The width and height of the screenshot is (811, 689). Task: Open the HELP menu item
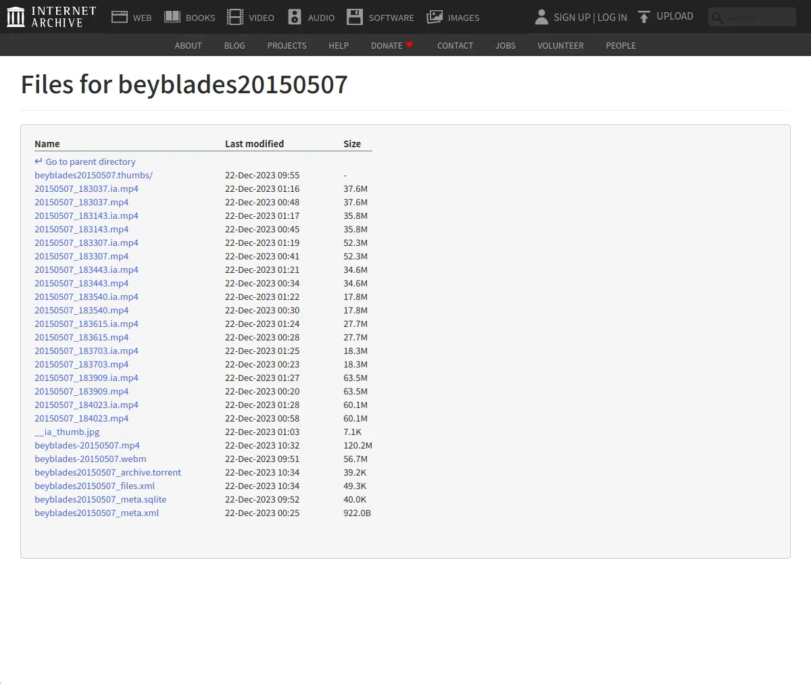(339, 45)
